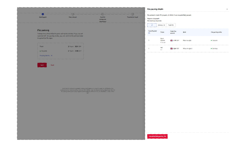This screenshot has height=147, width=246.
Task: Click the green Success dot in row 1
Action: click(211, 41)
